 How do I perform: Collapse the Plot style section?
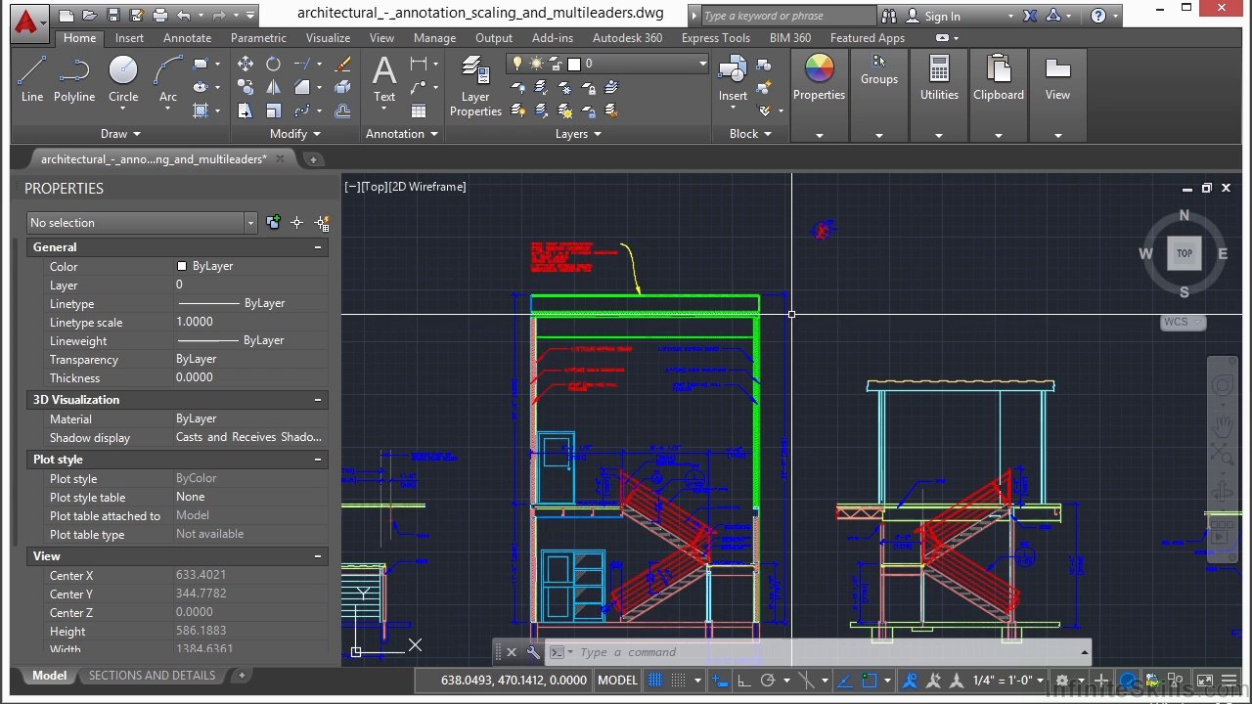point(318,460)
